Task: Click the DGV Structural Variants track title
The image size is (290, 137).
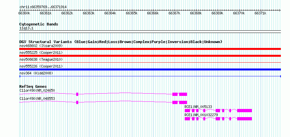Action: 121,42
